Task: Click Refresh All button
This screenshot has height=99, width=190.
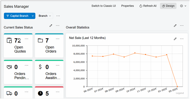Action: coord(148,6)
